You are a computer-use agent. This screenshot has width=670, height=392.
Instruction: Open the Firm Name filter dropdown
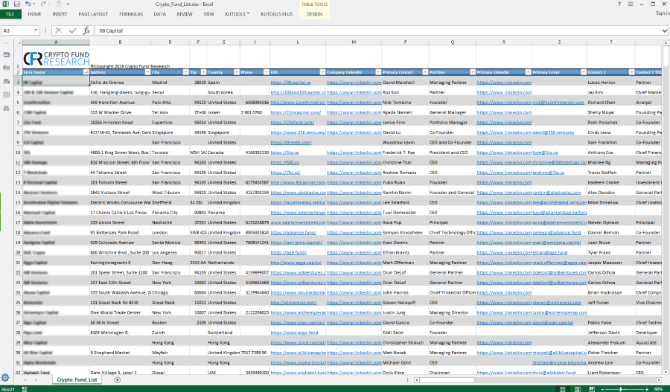86,72
